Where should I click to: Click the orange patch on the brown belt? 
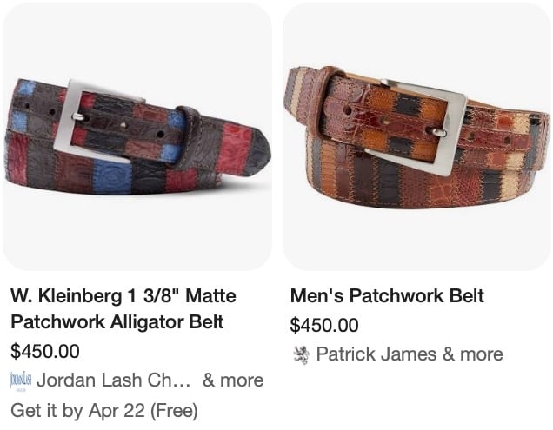pos(381,103)
